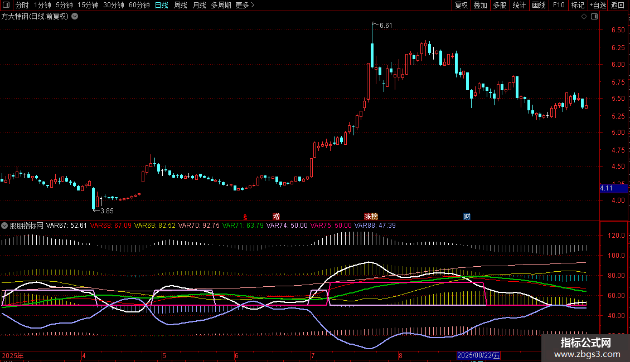The height and width of the screenshot is (362, 630).
Task: Switch to 周线 weekly period
Action: coord(181,5)
